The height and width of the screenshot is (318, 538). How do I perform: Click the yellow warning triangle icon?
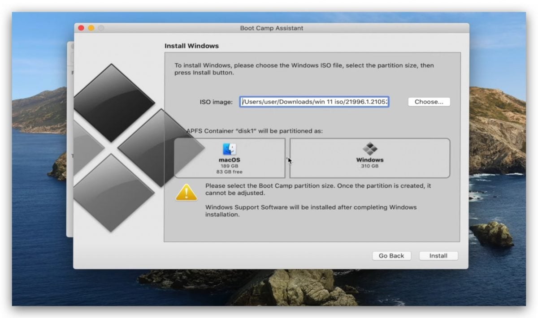(186, 192)
